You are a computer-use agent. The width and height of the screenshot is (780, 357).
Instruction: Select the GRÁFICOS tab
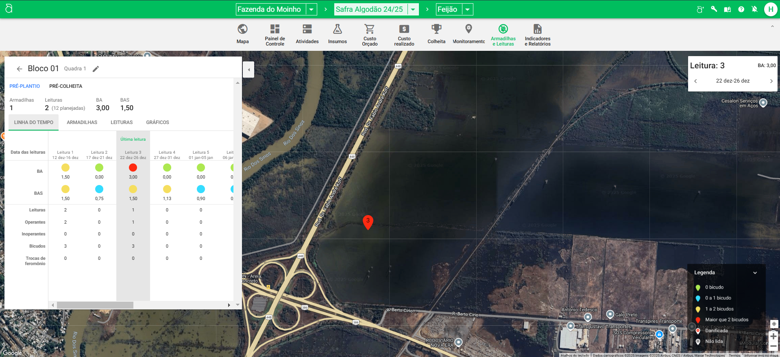tap(157, 122)
